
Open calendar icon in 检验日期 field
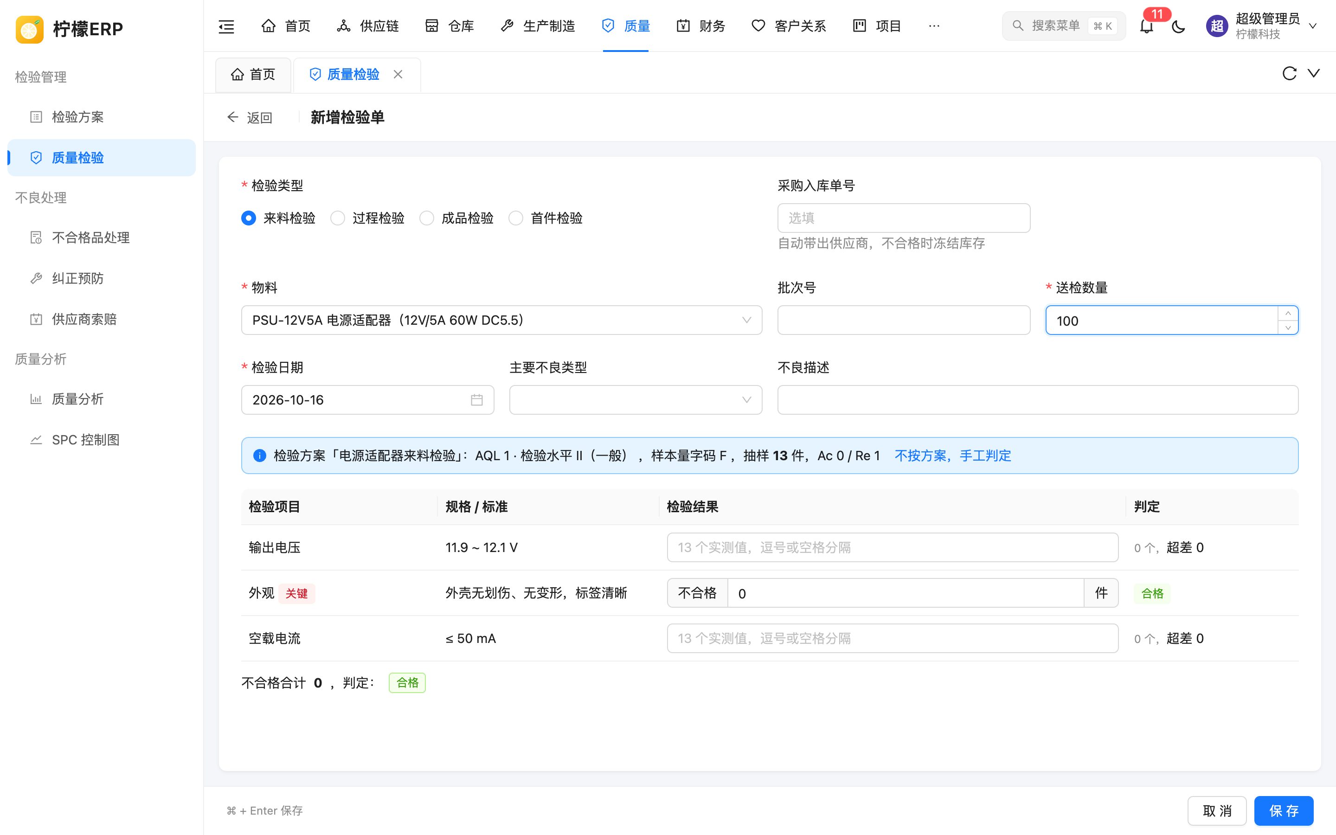476,400
